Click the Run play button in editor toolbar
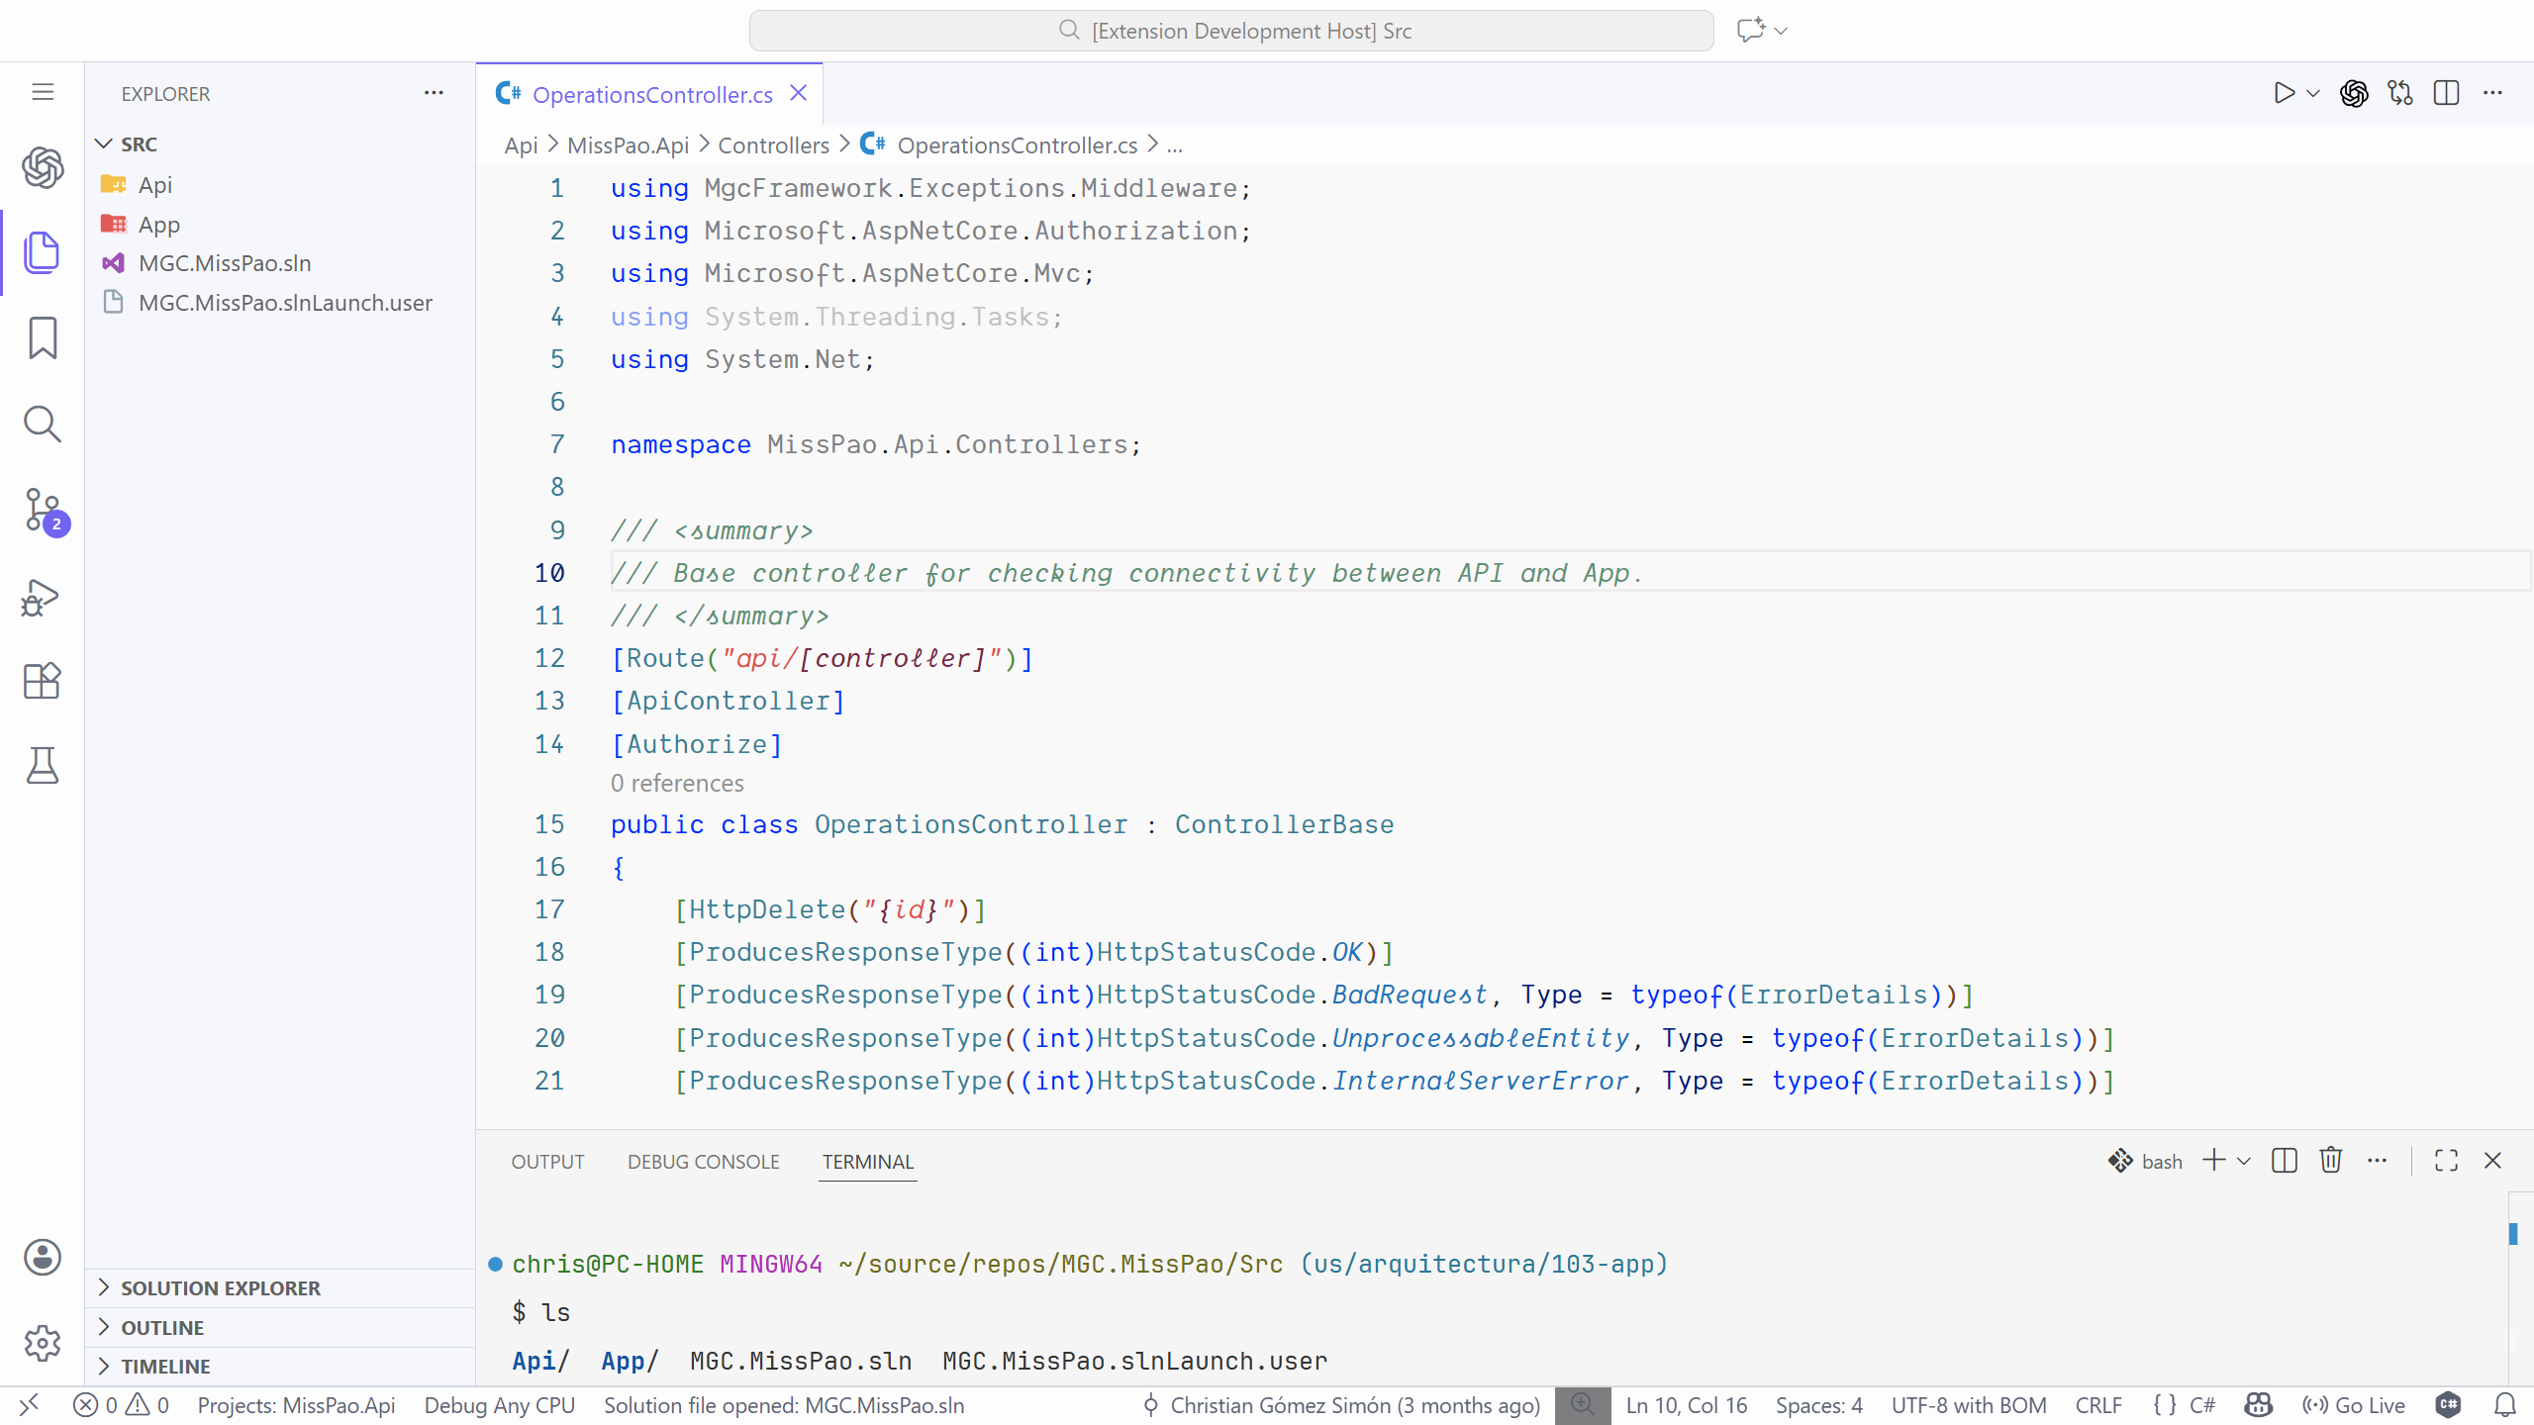The width and height of the screenshot is (2534, 1425). pos(2284,94)
